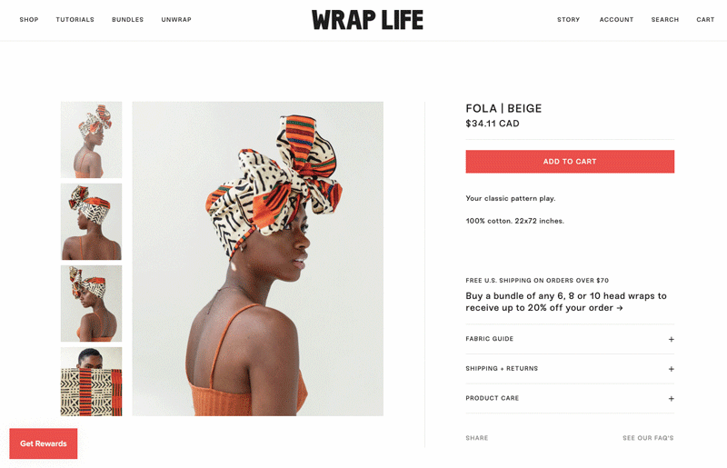The image size is (727, 468).
Task: Click the Get Rewards button
Action: pos(43,443)
